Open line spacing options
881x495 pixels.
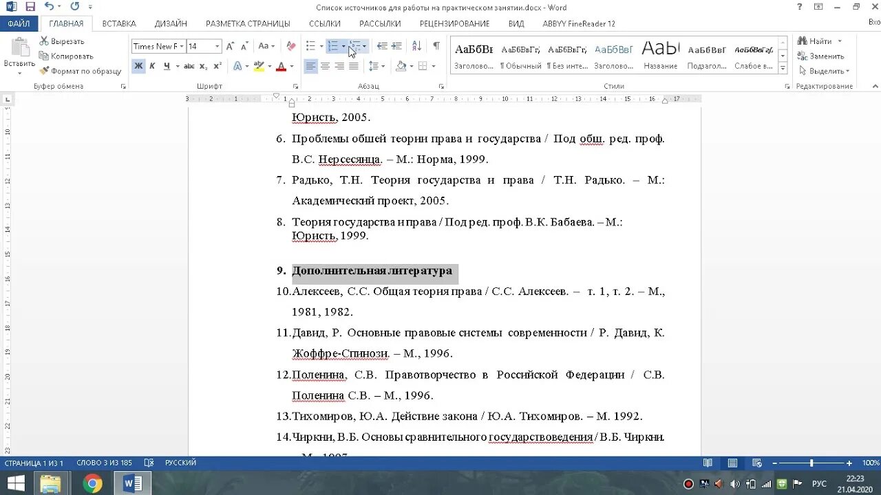(x=376, y=66)
